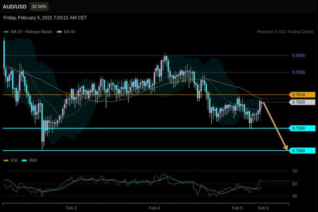
Task: Click the Feb 3 date axis label
Action: coord(72,208)
